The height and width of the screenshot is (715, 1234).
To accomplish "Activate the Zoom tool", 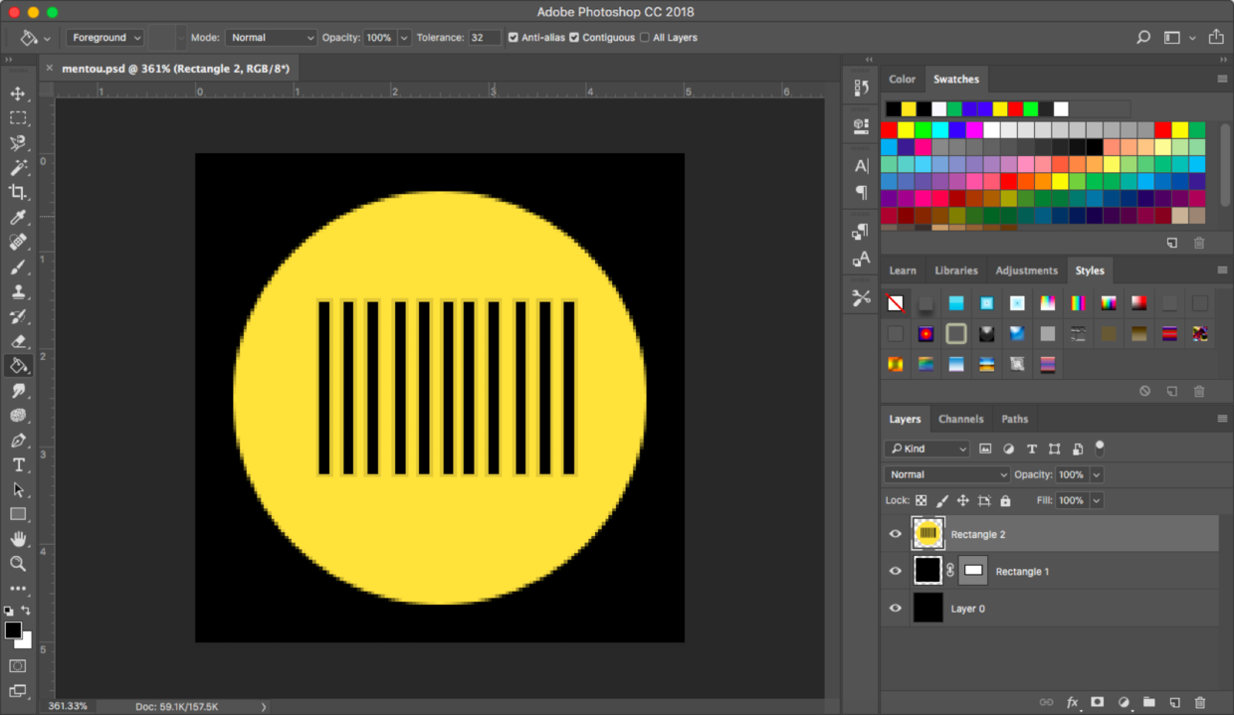I will tap(18, 564).
